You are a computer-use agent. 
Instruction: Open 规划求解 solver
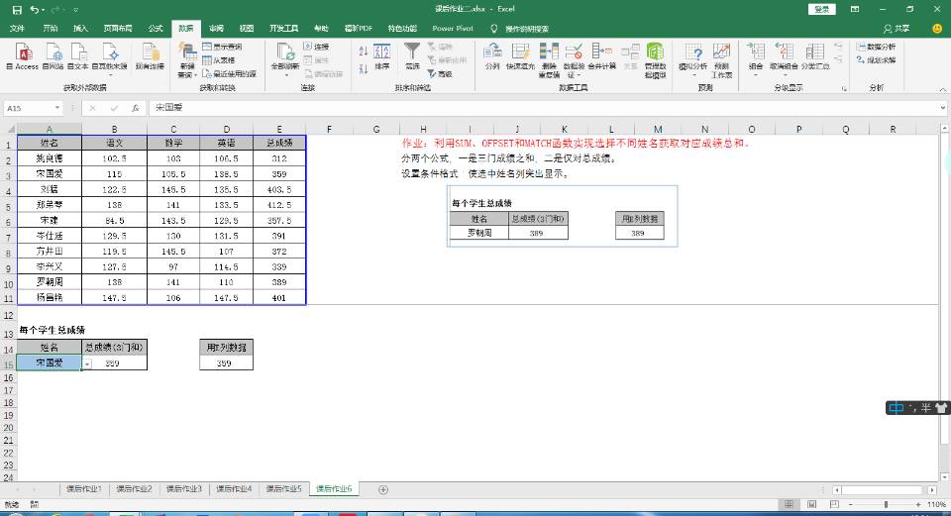point(877,60)
